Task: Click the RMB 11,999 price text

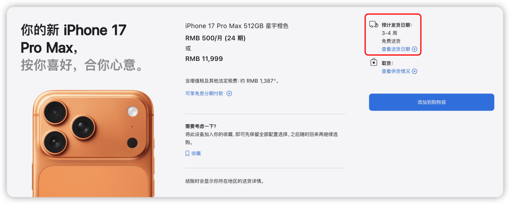Action: (x=204, y=59)
